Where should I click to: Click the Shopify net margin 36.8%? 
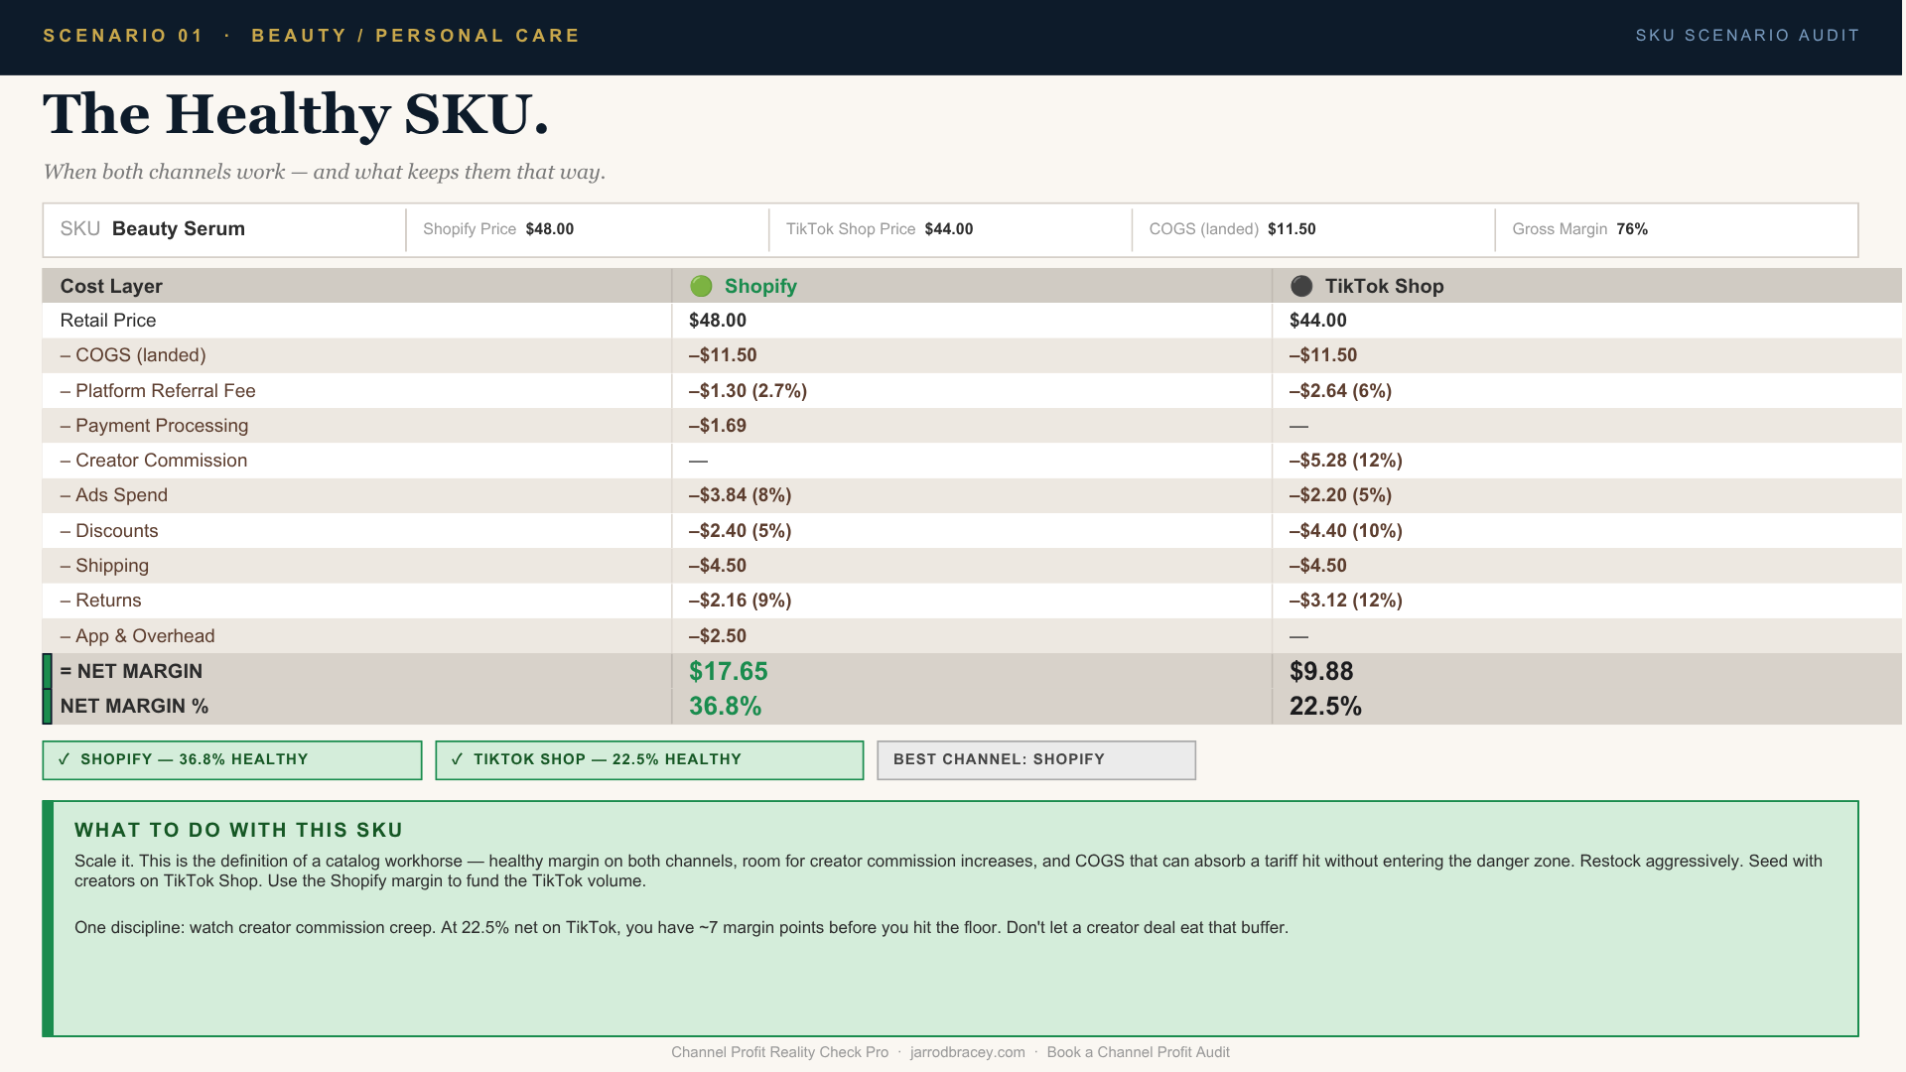click(x=726, y=707)
